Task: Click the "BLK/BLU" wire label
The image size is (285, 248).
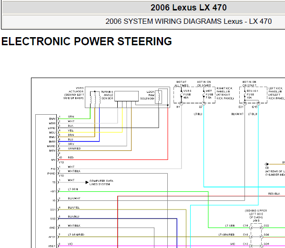Action: pos(73,217)
